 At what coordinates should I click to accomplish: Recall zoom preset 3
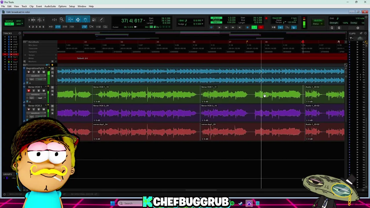click(x=36, y=27)
